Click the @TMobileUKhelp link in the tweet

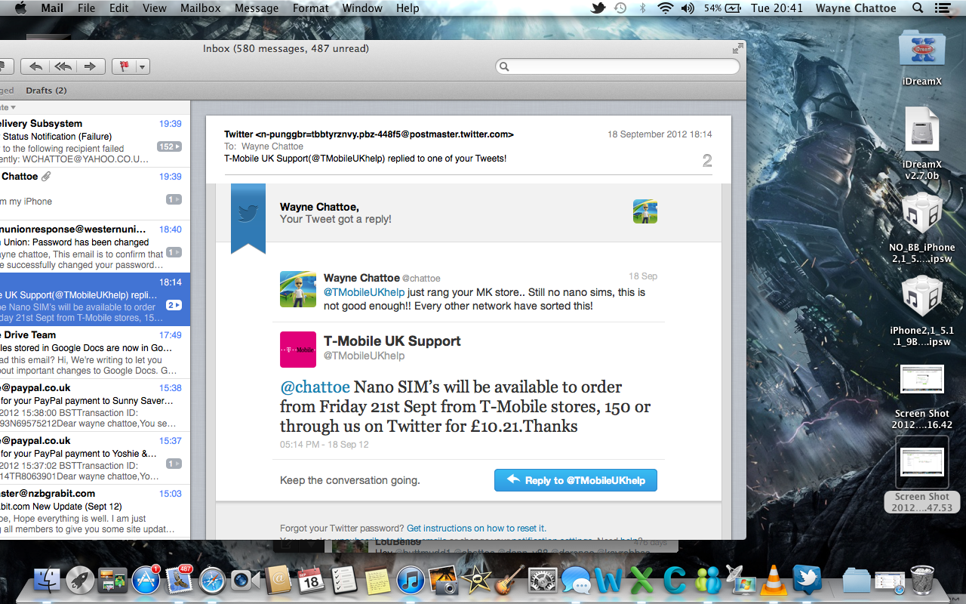tap(365, 292)
